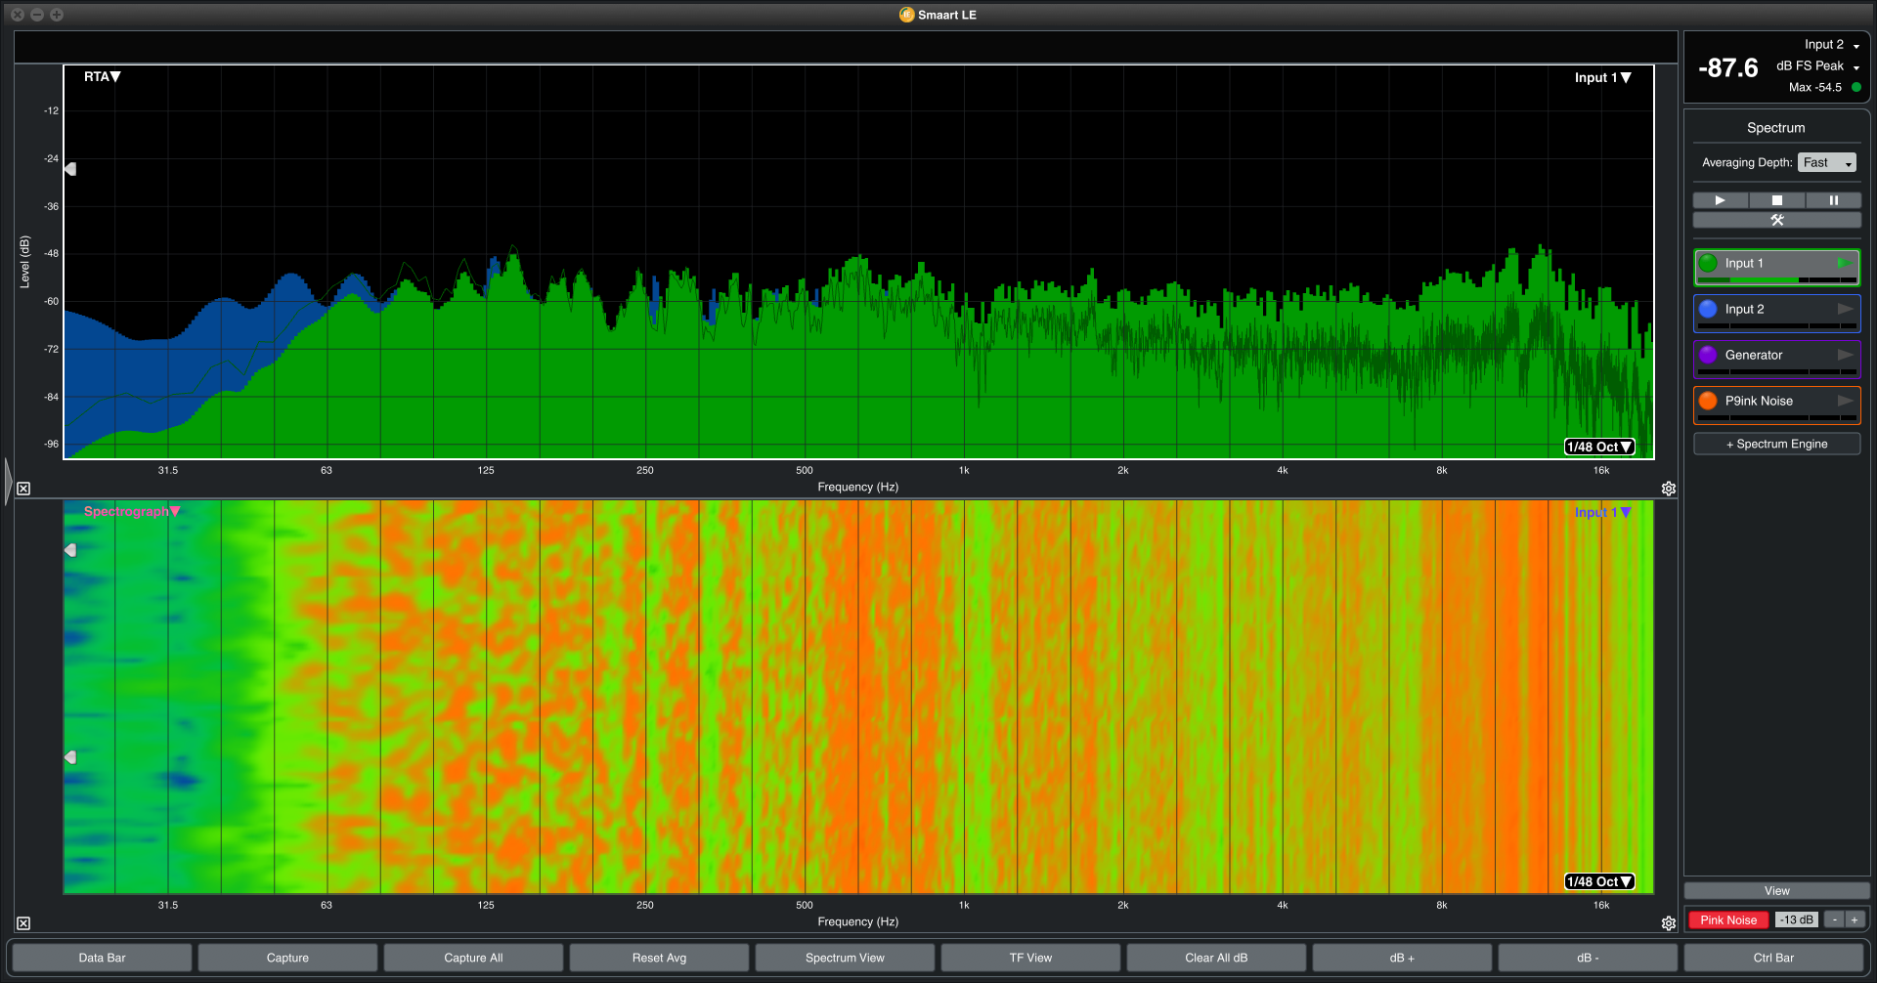Screen dimensions: 1877x983
Task: Start the P9ink Noise engine with its arrow
Action: tap(1845, 401)
